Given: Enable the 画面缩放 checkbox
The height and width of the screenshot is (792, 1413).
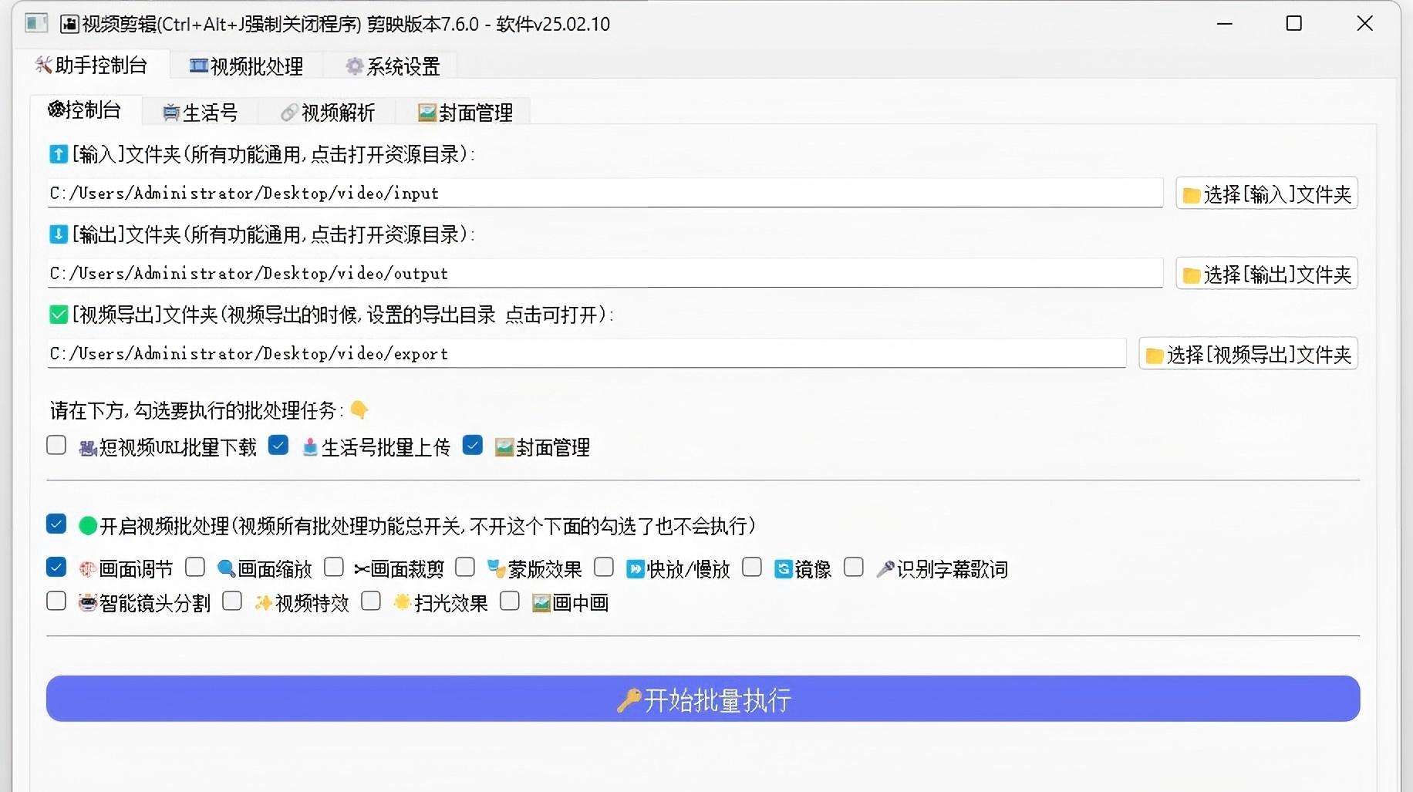Looking at the screenshot, I should pyautogui.click(x=195, y=567).
